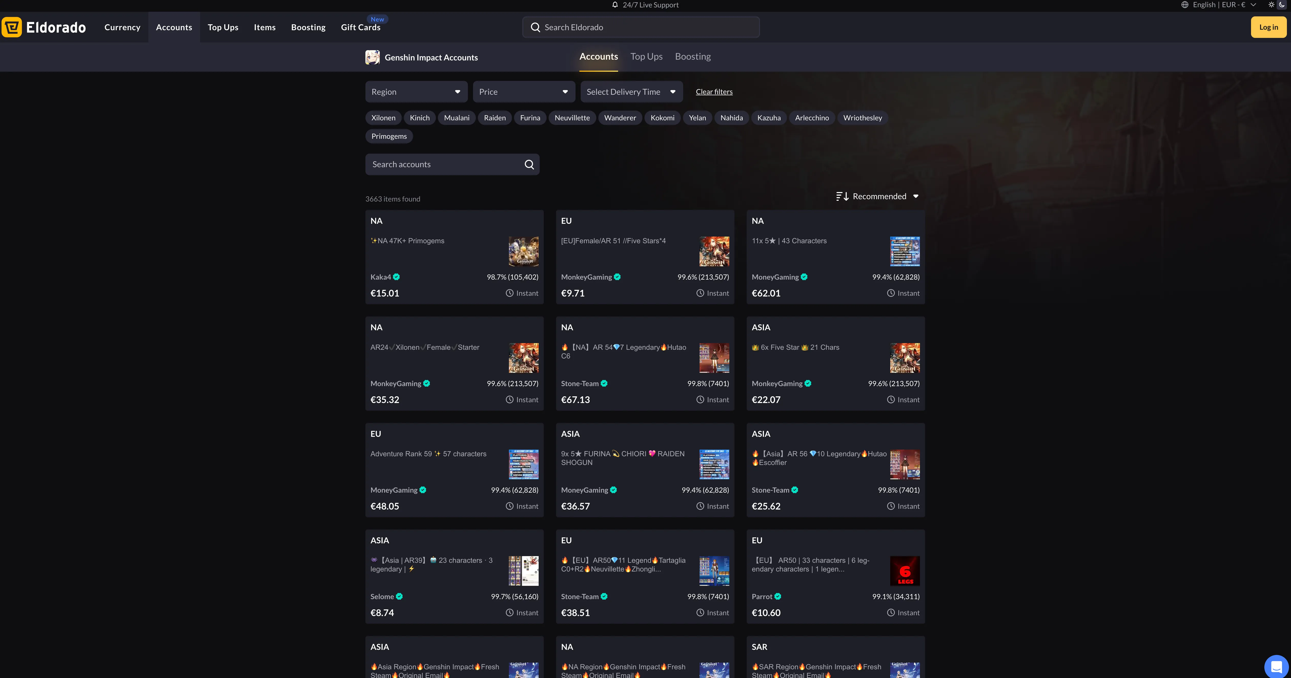The width and height of the screenshot is (1291, 678).
Task: Switch to dark theme moon icon
Action: 1282,5
